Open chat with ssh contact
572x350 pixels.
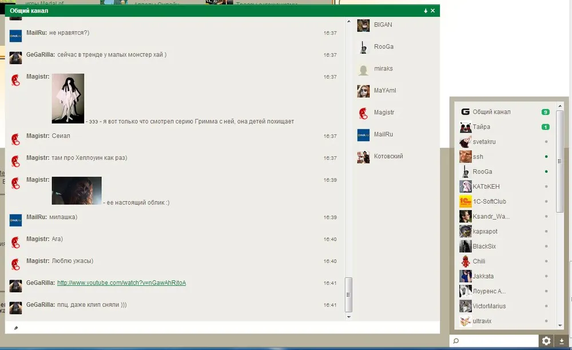click(478, 157)
